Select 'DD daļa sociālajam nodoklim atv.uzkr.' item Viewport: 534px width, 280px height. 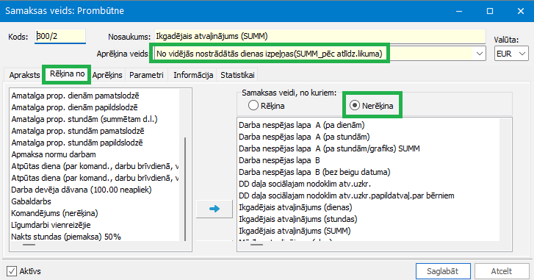[305, 184]
